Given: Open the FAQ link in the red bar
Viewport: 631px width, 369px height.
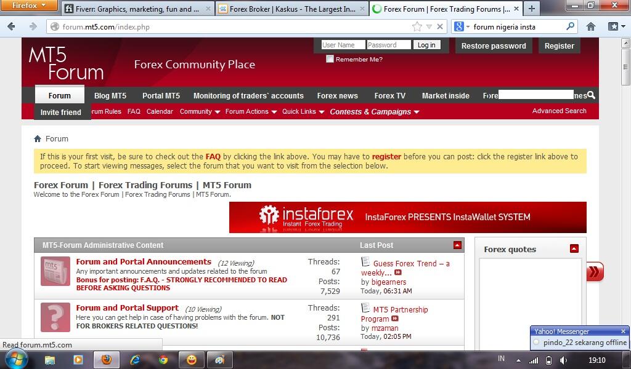Looking at the screenshot, I should [134, 112].
